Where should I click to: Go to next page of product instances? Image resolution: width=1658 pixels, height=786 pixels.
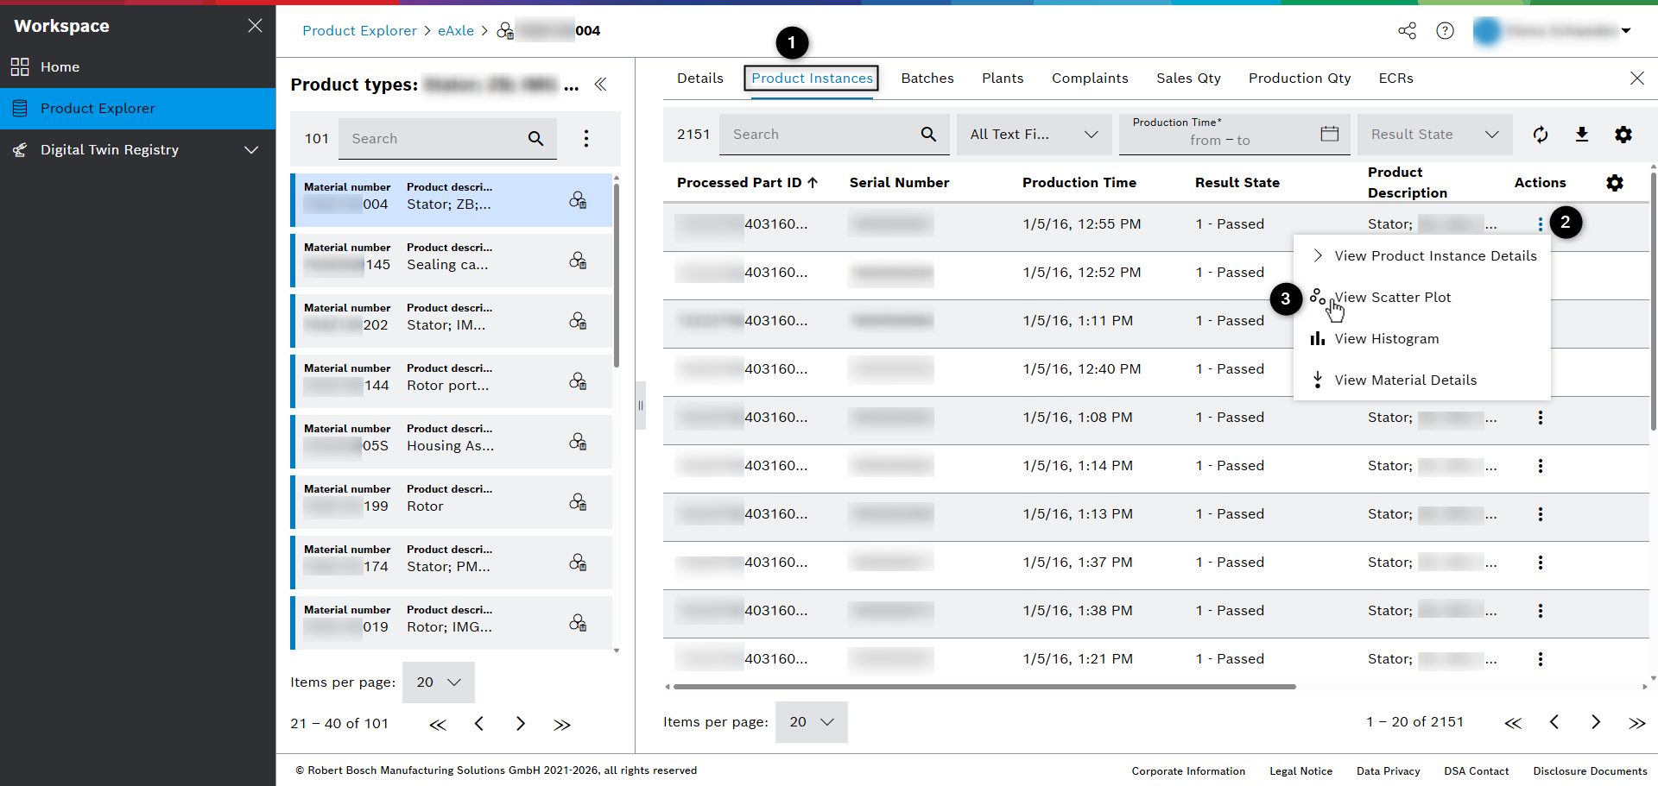click(1596, 722)
